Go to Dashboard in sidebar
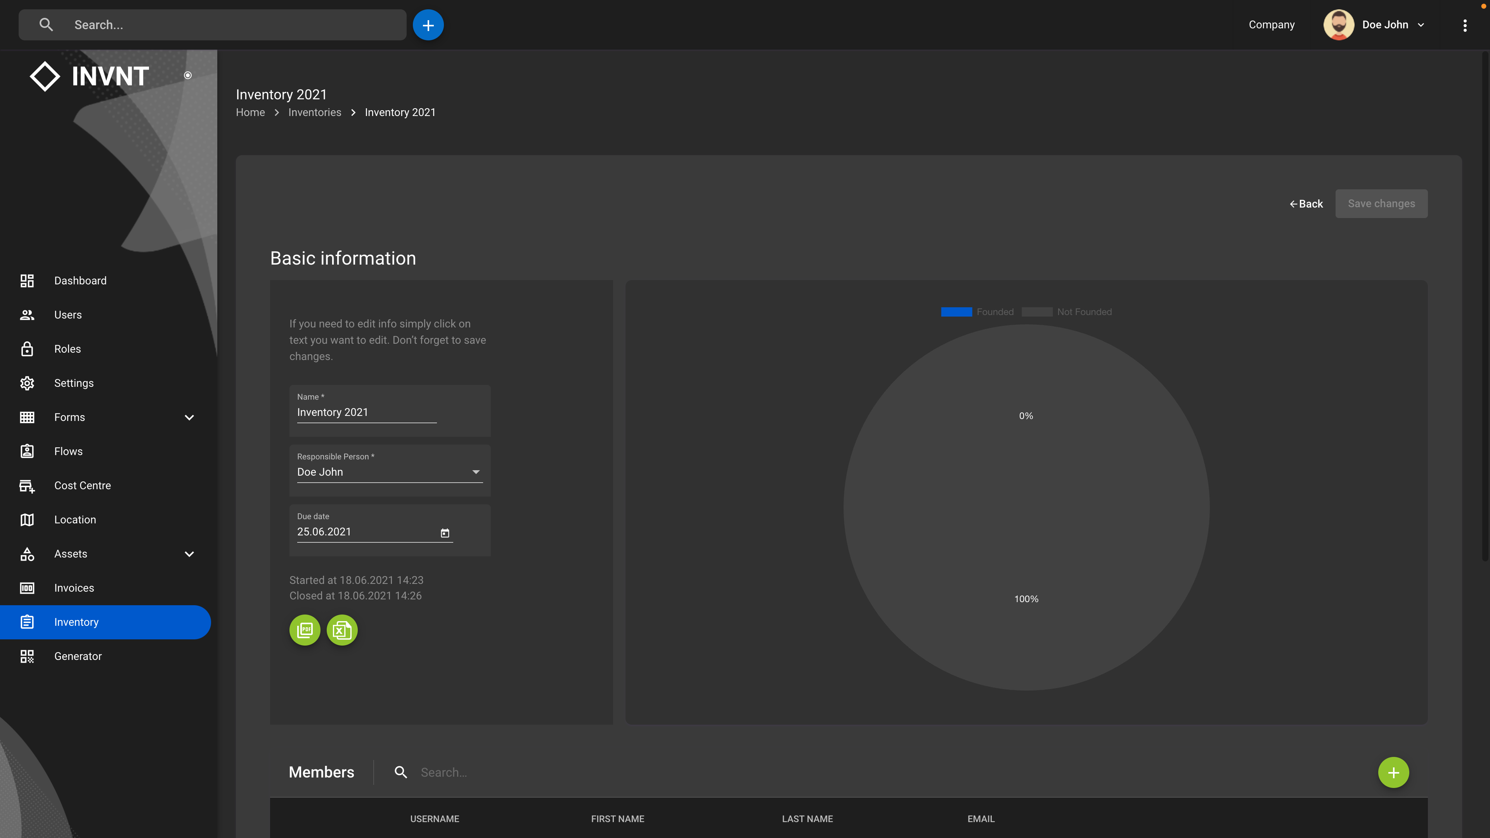The height and width of the screenshot is (838, 1490). pyautogui.click(x=80, y=280)
